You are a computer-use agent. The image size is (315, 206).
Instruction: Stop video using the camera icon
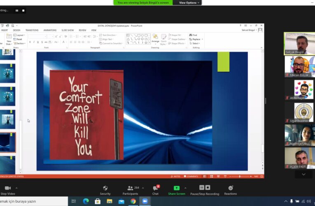(x=7, y=188)
